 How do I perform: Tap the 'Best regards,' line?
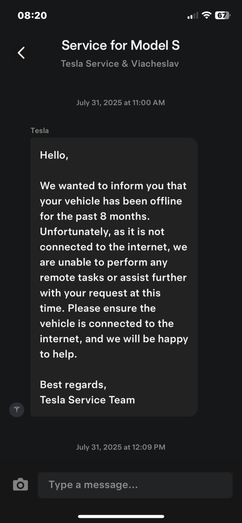pos(73,385)
